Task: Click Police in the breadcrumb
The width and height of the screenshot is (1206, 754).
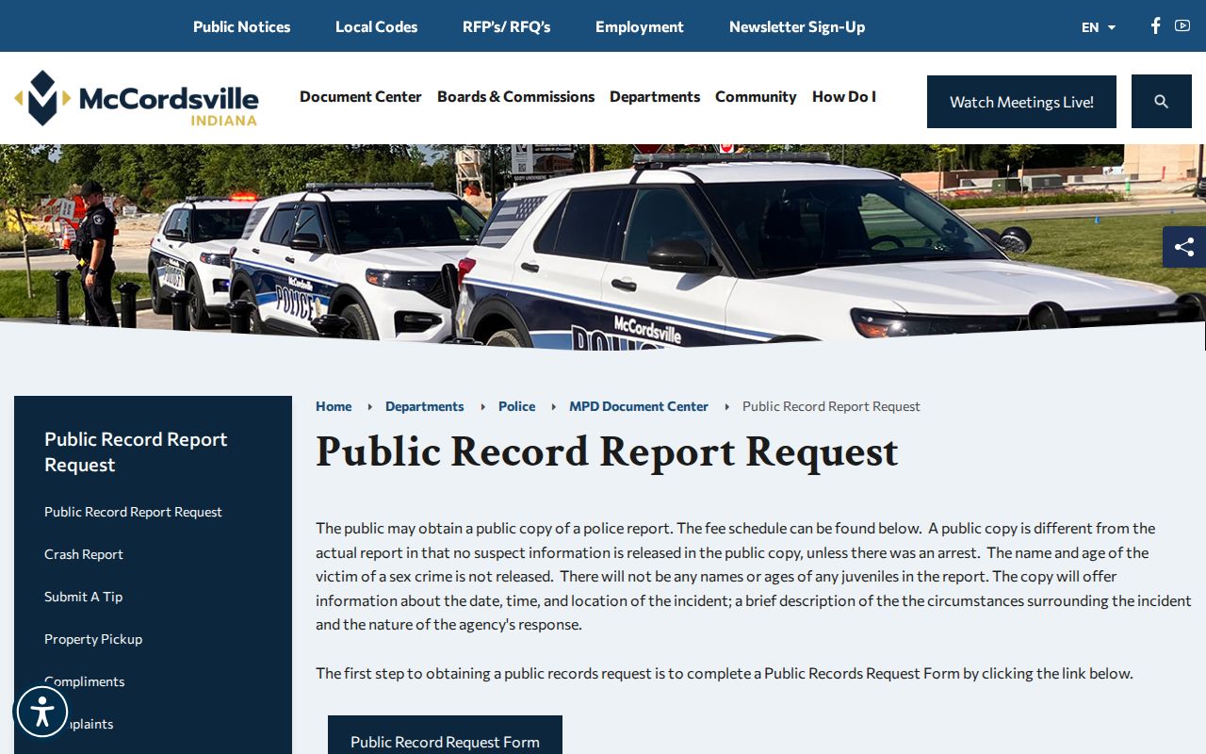Action: pyautogui.click(x=516, y=406)
